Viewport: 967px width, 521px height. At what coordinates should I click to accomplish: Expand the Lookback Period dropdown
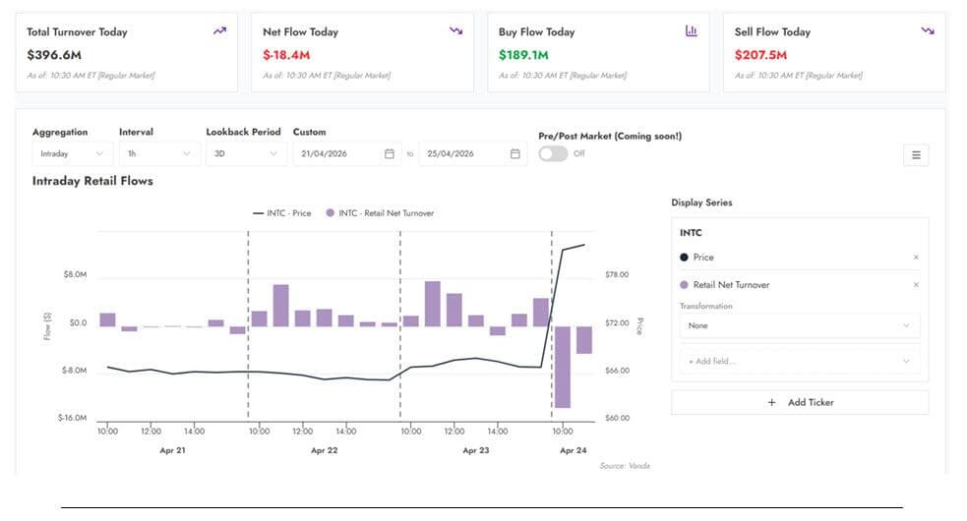click(x=246, y=153)
